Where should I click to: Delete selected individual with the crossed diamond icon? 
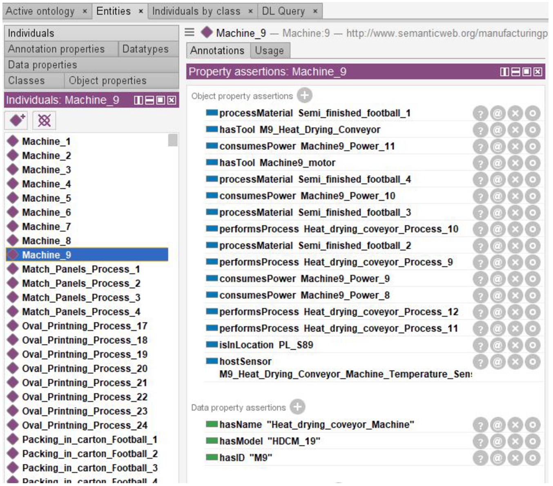coord(44,120)
